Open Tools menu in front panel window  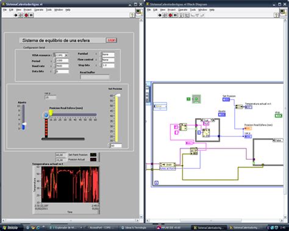[x=49, y=10]
